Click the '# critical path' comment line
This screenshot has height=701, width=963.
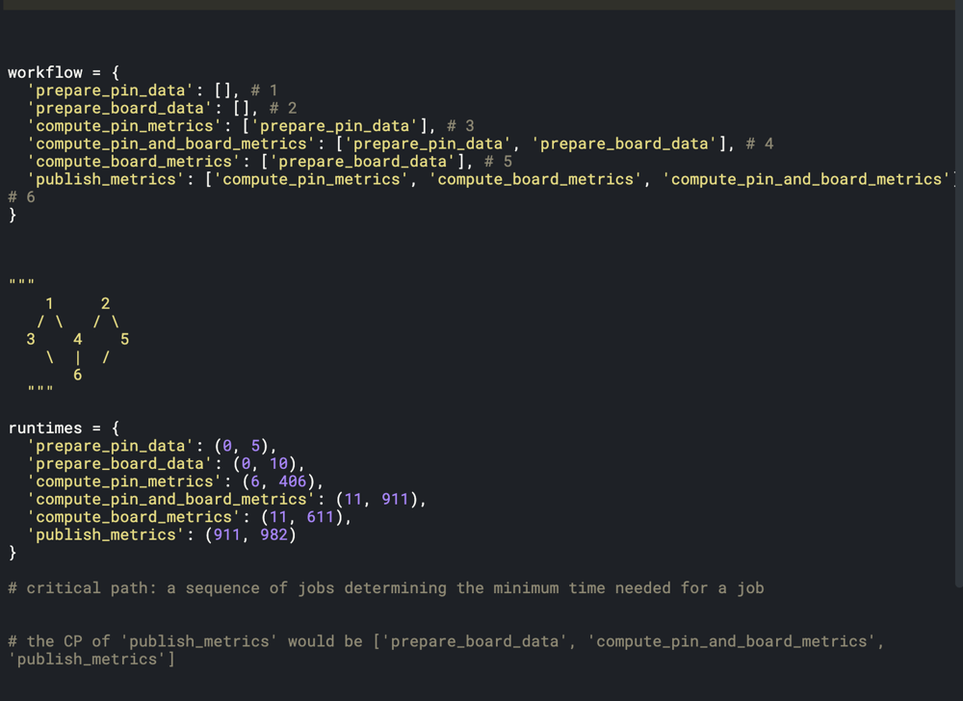click(x=385, y=588)
